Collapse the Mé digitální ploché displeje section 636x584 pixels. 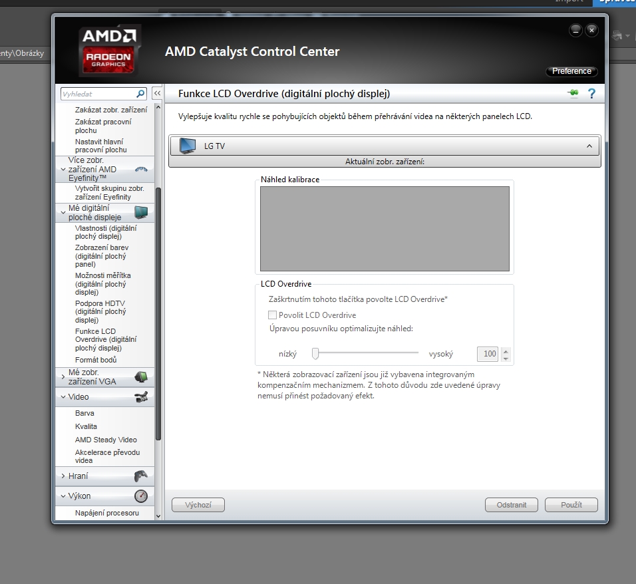coord(63,212)
